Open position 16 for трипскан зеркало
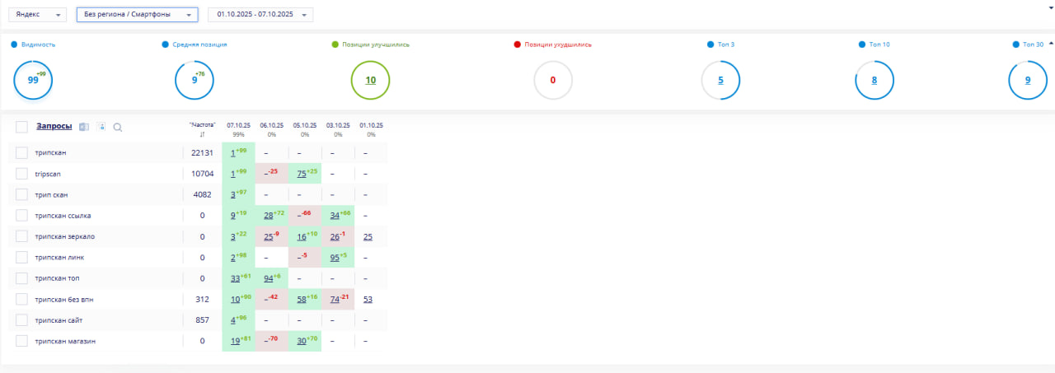Screen dimensions: 1055x373 (302, 237)
